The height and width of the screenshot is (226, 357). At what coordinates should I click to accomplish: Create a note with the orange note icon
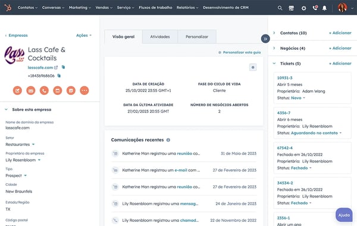pyautogui.click(x=17, y=91)
